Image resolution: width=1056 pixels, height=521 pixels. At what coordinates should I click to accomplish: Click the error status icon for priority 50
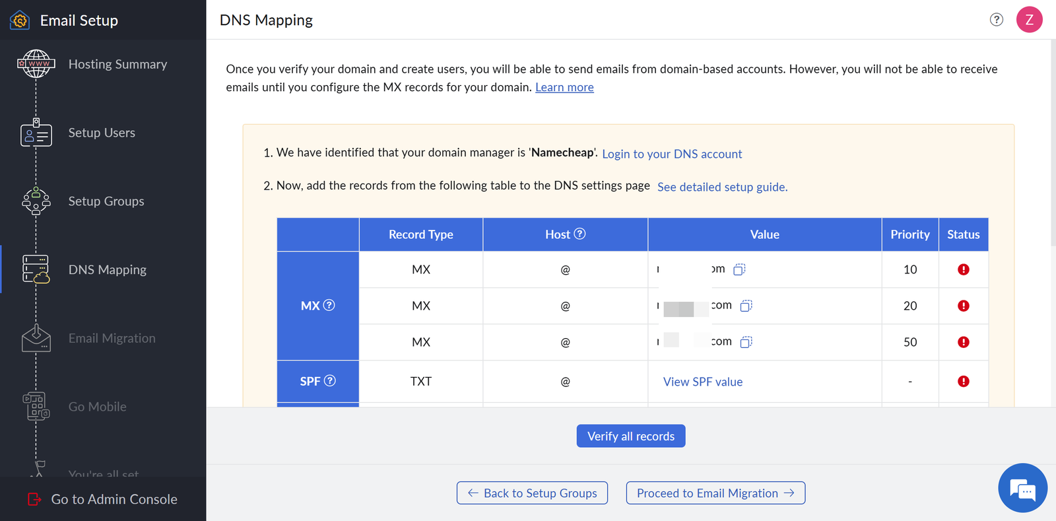click(x=964, y=342)
